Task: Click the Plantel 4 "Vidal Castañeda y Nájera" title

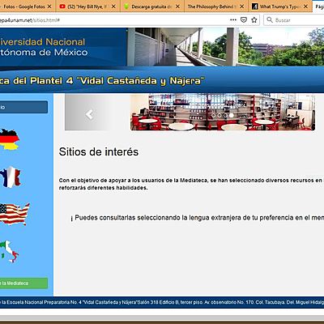Action: pyautogui.click(x=102, y=81)
